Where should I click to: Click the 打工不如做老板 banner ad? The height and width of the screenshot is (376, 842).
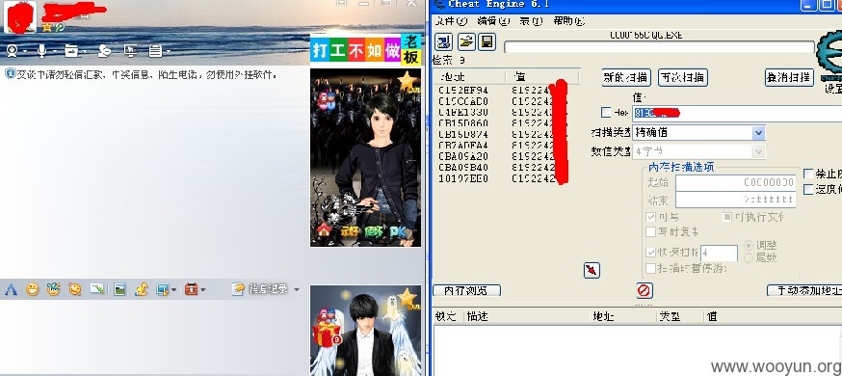click(366, 51)
